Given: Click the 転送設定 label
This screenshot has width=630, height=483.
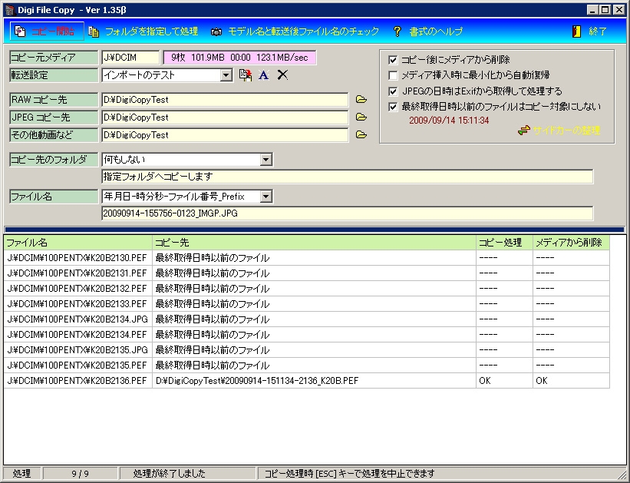Looking at the screenshot, I should 54,75.
